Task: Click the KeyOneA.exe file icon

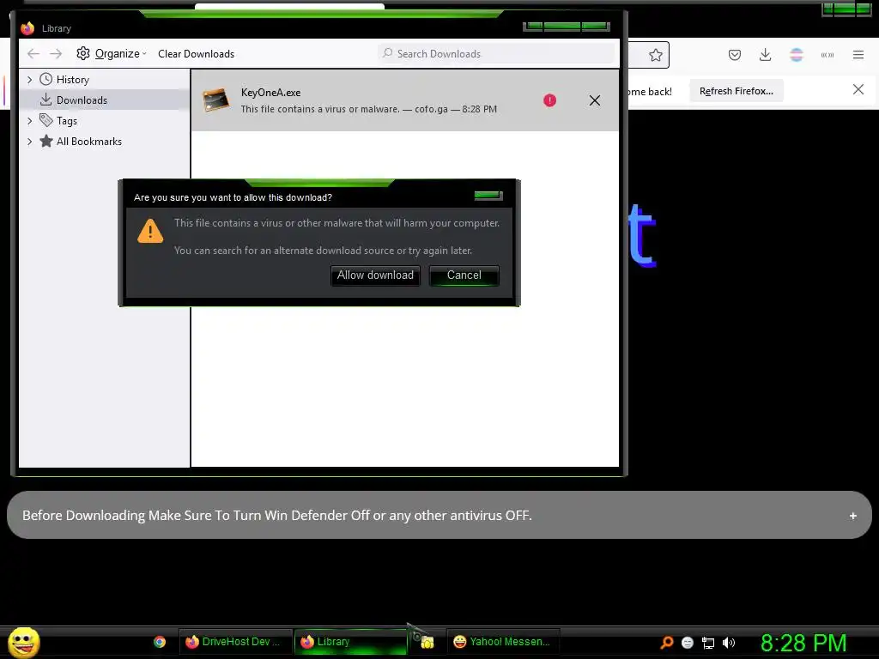Action: coord(215,100)
